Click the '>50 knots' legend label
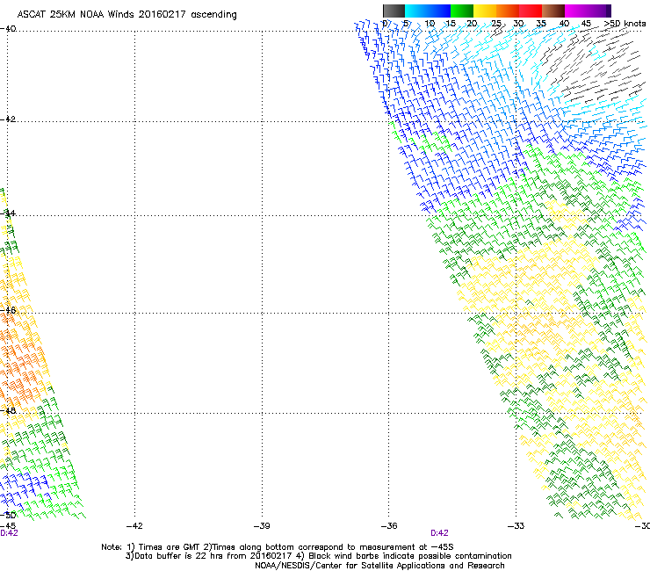 point(625,24)
